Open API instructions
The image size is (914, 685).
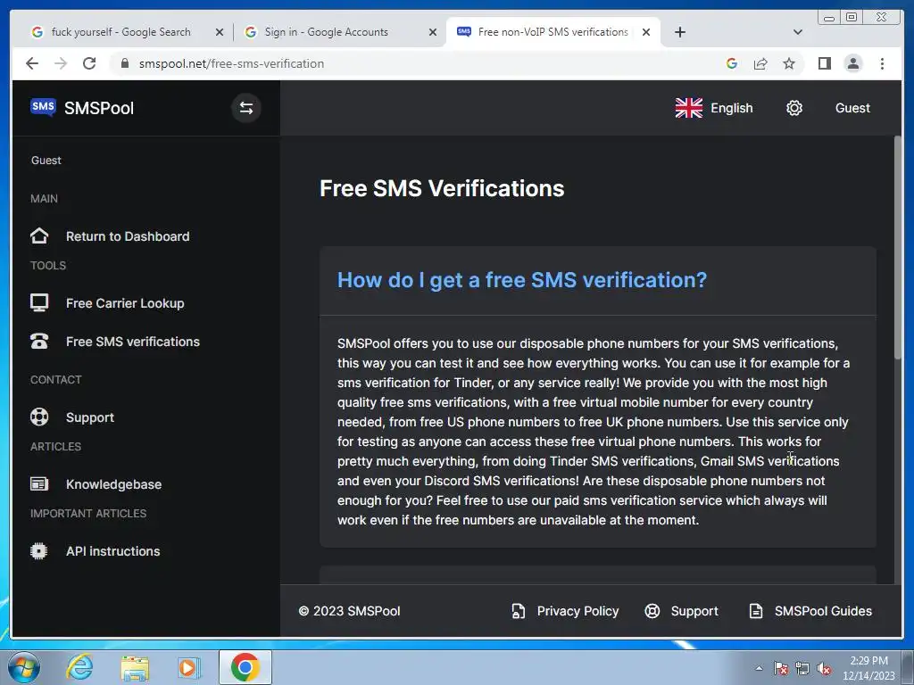click(113, 551)
